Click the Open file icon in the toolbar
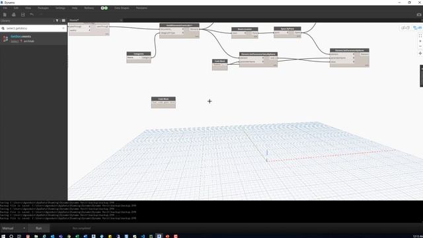 click(14, 15)
